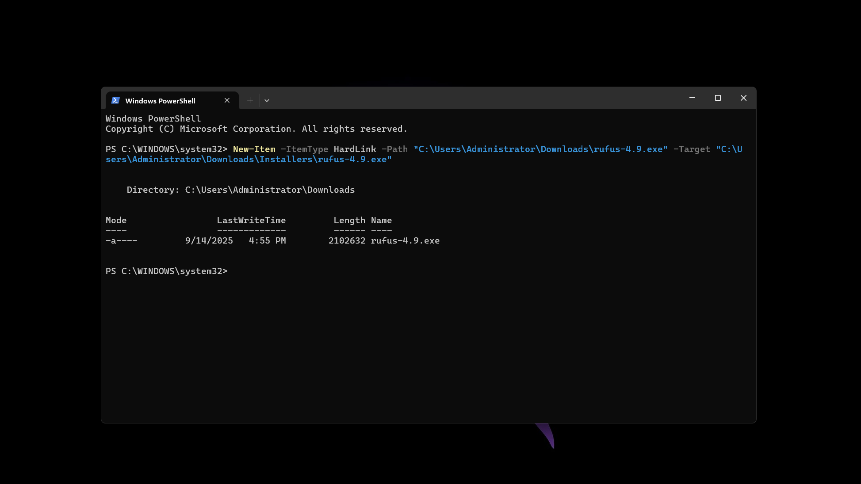Click the rufus-4.9.exe file name in output
Screen dimensions: 861x484
[406, 241]
